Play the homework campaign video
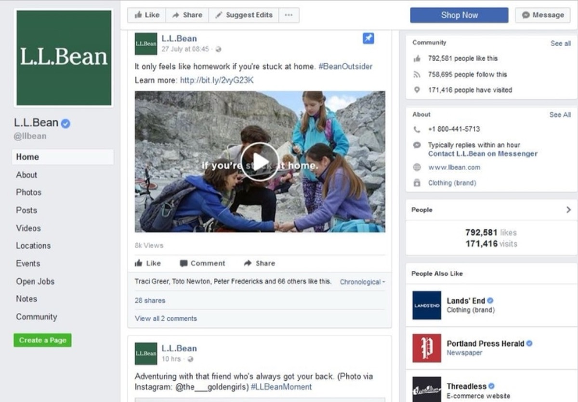This screenshot has width=578, height=402. click(260, 161)
